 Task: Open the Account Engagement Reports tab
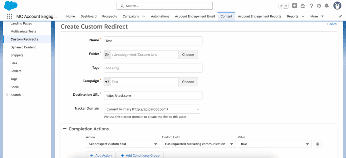(x=259, y=16)
